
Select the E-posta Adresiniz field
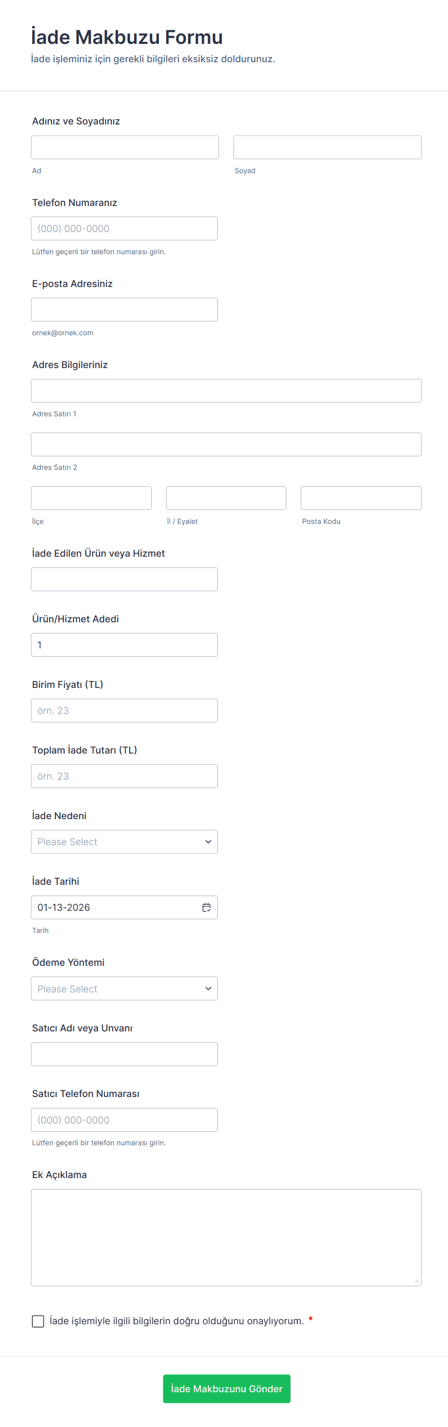124,310
